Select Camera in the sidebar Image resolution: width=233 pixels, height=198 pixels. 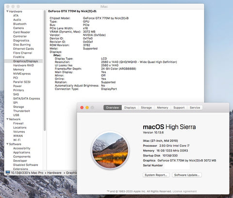point(18,28)
